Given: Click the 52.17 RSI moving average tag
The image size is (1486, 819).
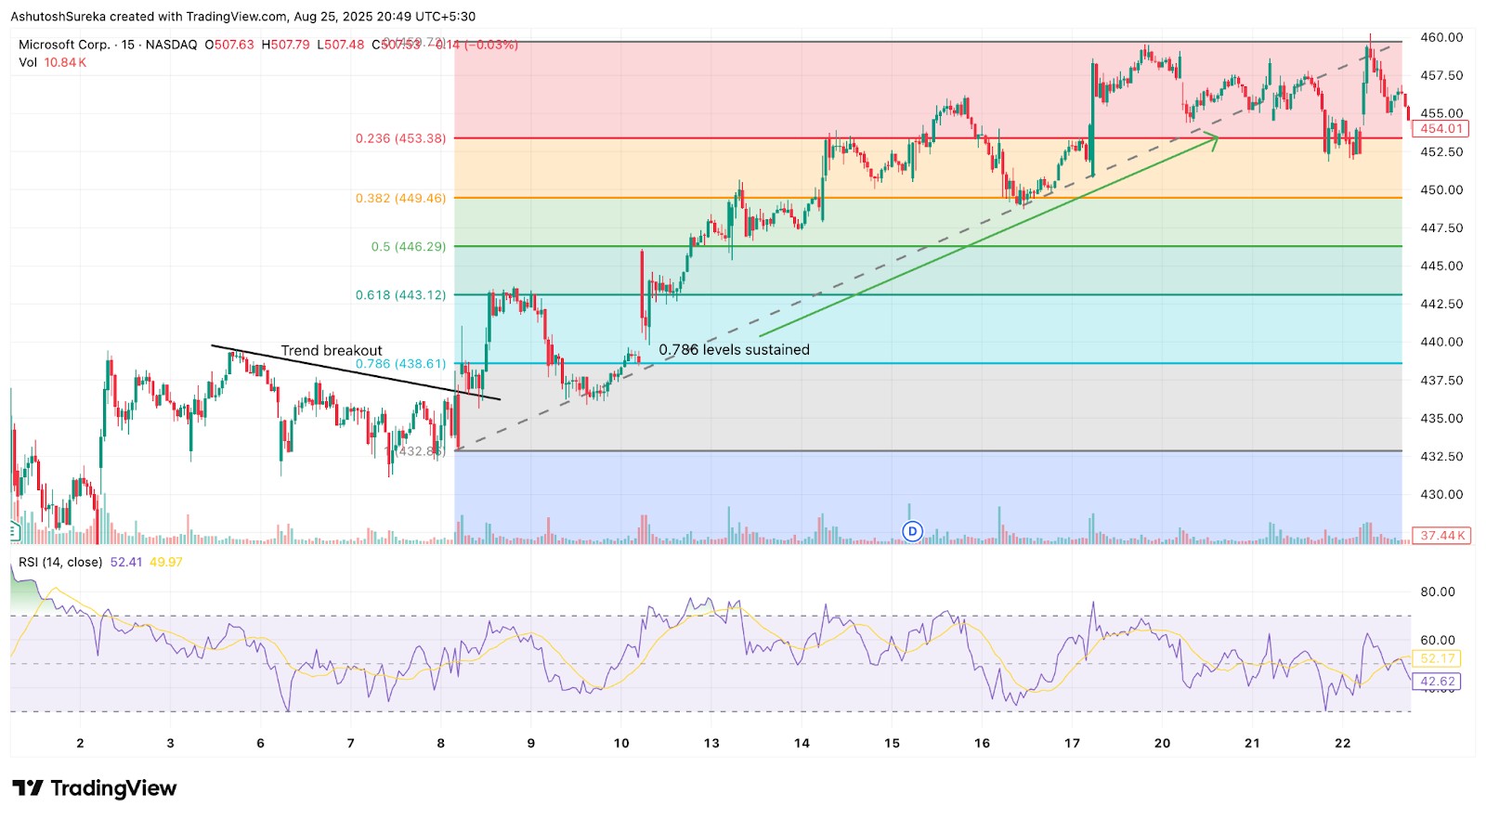Looking at the screenshot, I should coord(1437,658).
